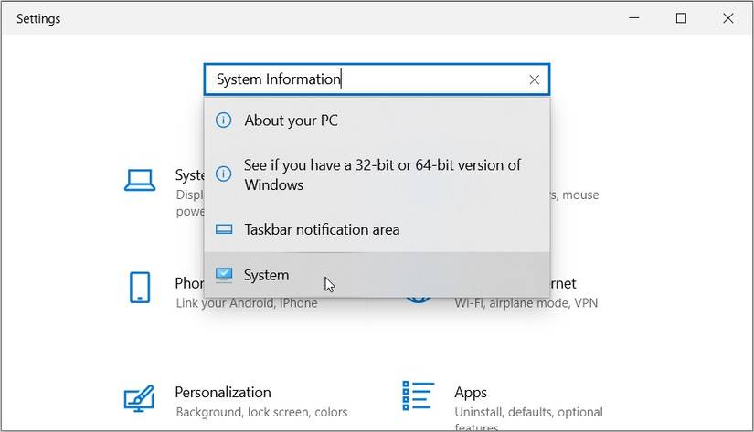Choose the 32-bit or 64-bit version suggestion text
This screenshot has height=432, width=754.
coord(382,174)
